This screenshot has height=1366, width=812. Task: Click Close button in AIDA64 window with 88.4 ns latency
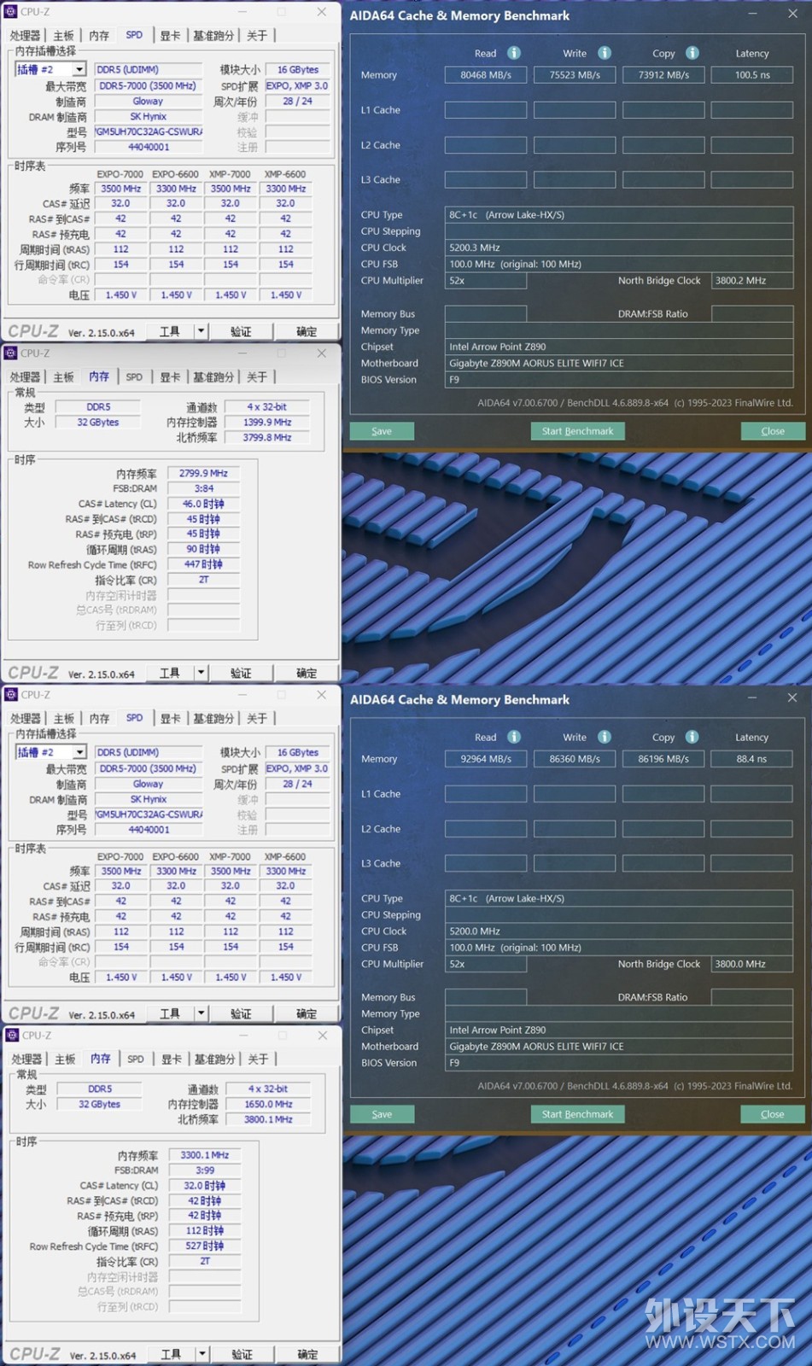pyautogui.click(x=773, y=1114)
